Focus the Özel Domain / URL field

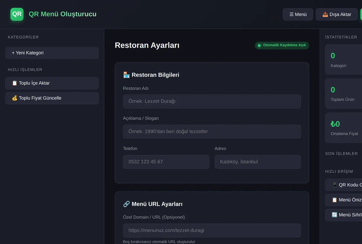pos(212,230)
